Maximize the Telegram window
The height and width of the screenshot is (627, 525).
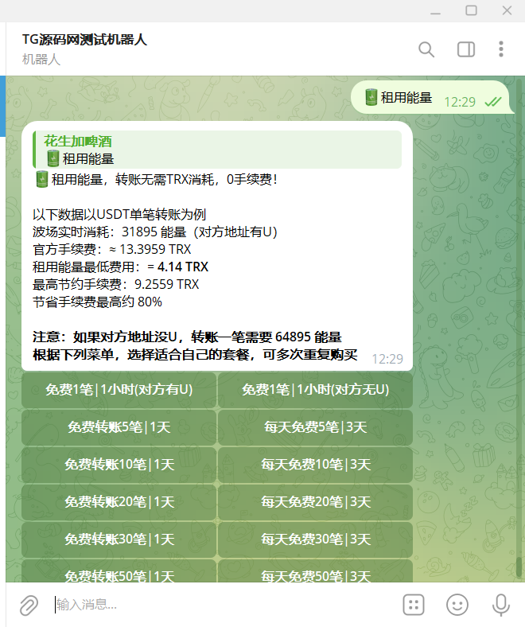pyautogui.click(x=471, y=10)
